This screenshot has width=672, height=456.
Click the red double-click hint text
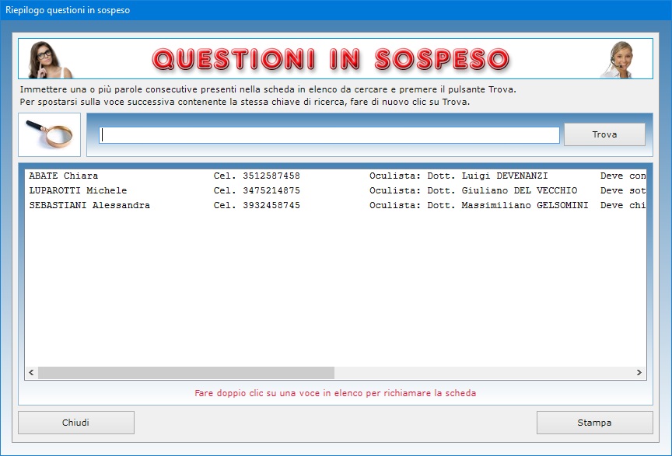point(335,393)
